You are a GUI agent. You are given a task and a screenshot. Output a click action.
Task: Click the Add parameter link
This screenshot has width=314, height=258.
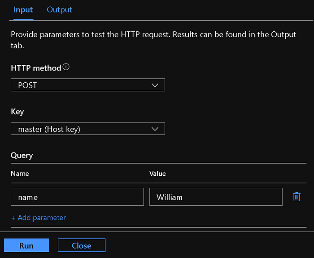(42, 218)
